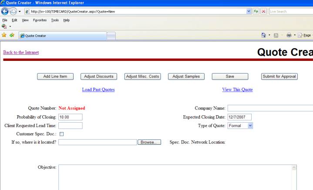The height and width of the screenshot is (190, 313).
Task: Click the Add to Favorites icon
Action: point(11,35)
